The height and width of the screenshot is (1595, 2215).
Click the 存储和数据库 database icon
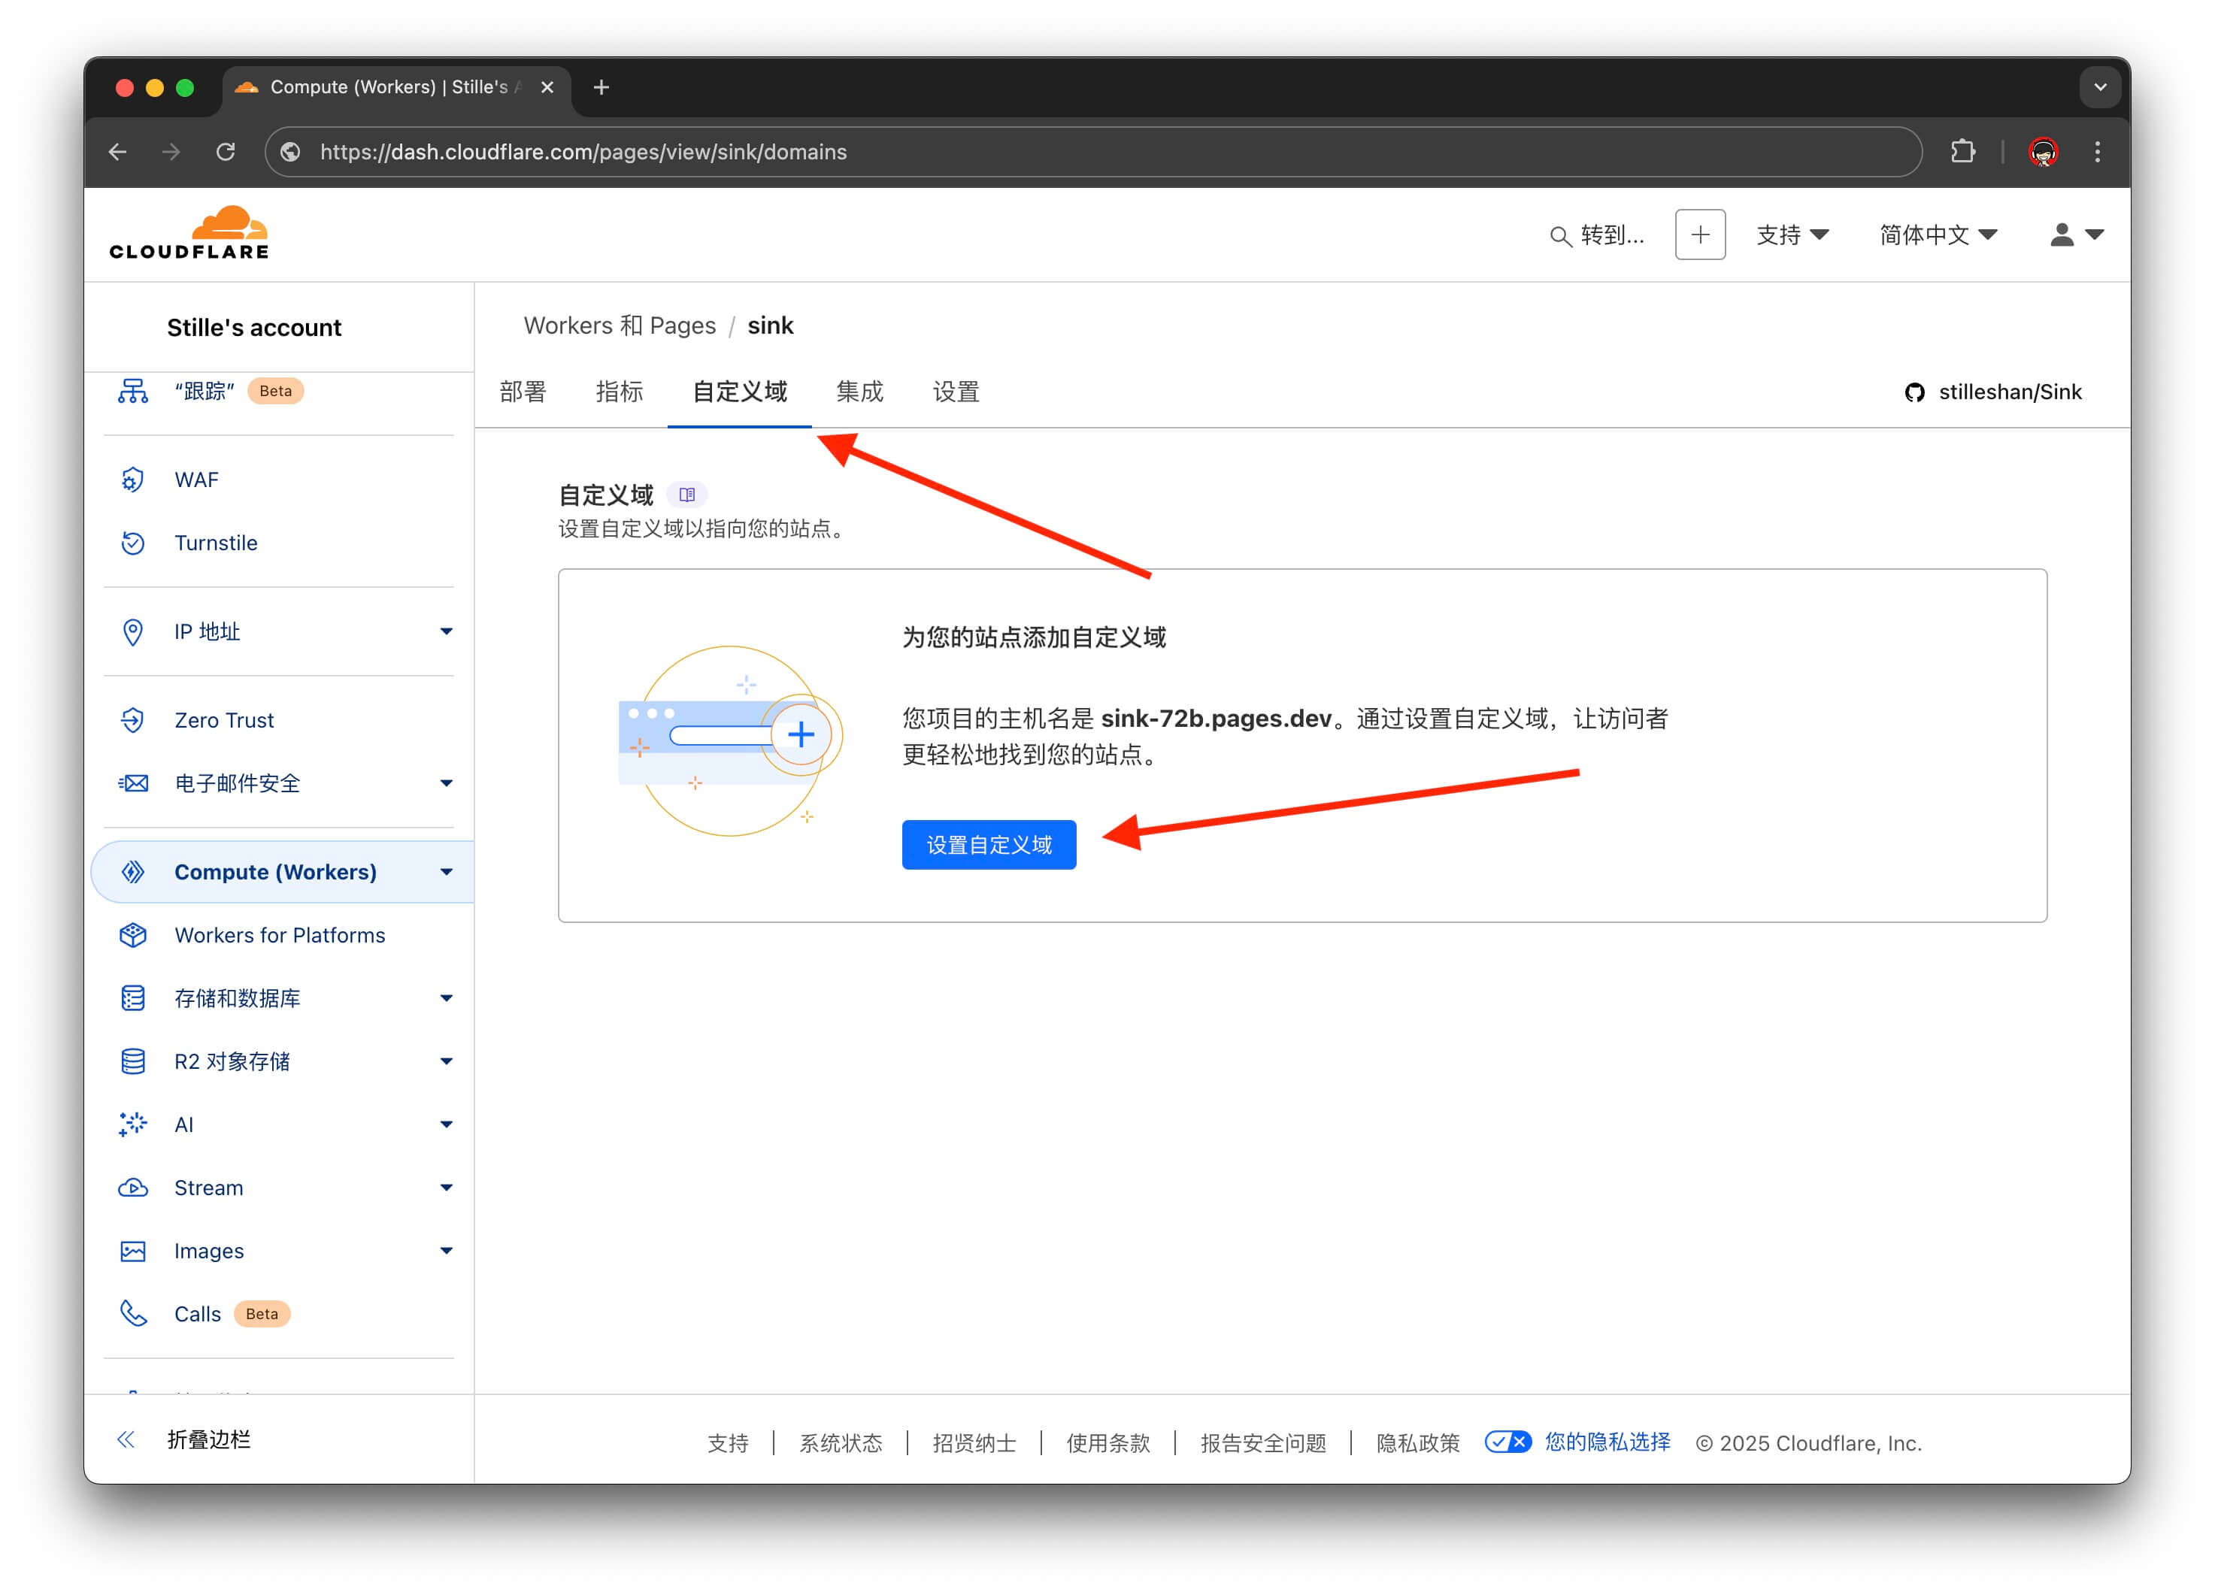coord(133,997)
